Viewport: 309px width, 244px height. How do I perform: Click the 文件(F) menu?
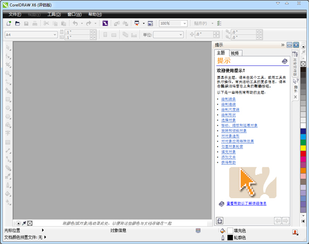15,14
